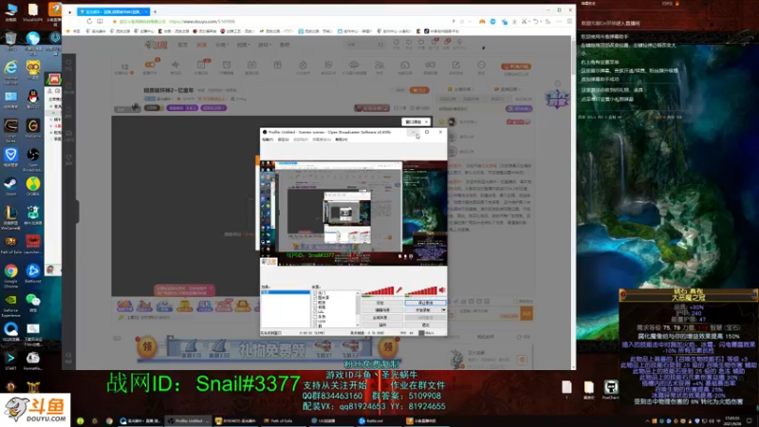The image size is (759, 427).
Task: Open the 视频 dropdown in Douyu navigation
Action: click(x=243, y=45)
